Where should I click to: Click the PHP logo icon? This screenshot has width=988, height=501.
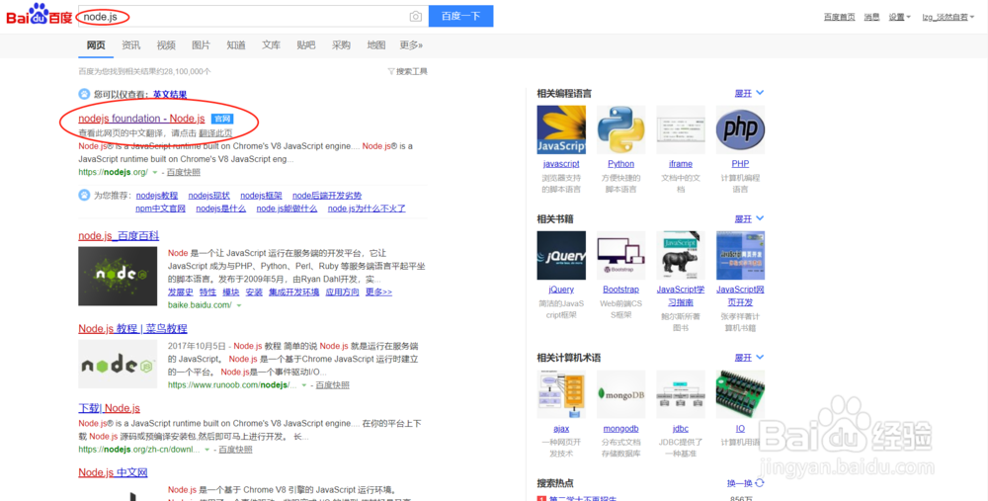740,129
